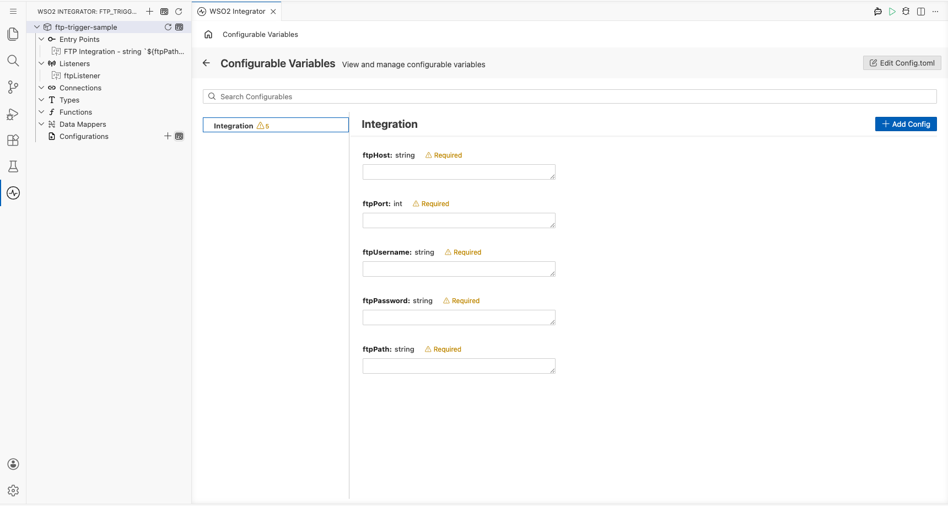Refresh the WSO2 Integrator sidebar header

pyautogui.click(x=179, y=11)
